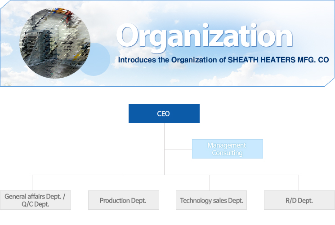The image size is (335, 225).
Task: Click the R/D Dept. box
Action: point(299,200)
